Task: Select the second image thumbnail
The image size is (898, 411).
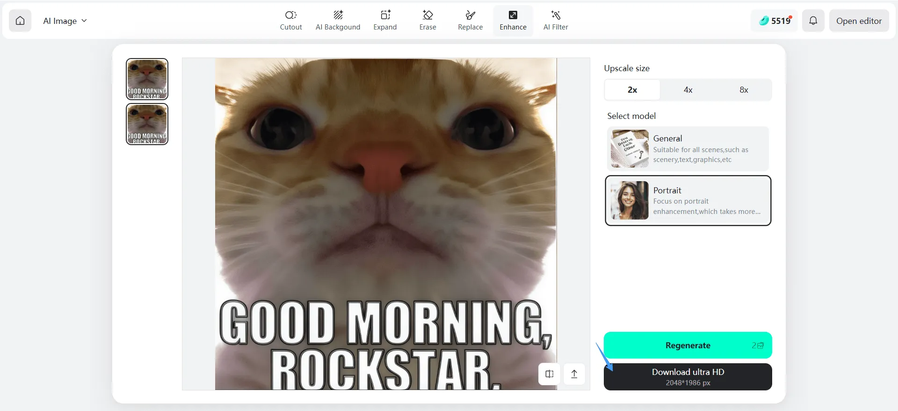Action: click(x=147, y=125)
